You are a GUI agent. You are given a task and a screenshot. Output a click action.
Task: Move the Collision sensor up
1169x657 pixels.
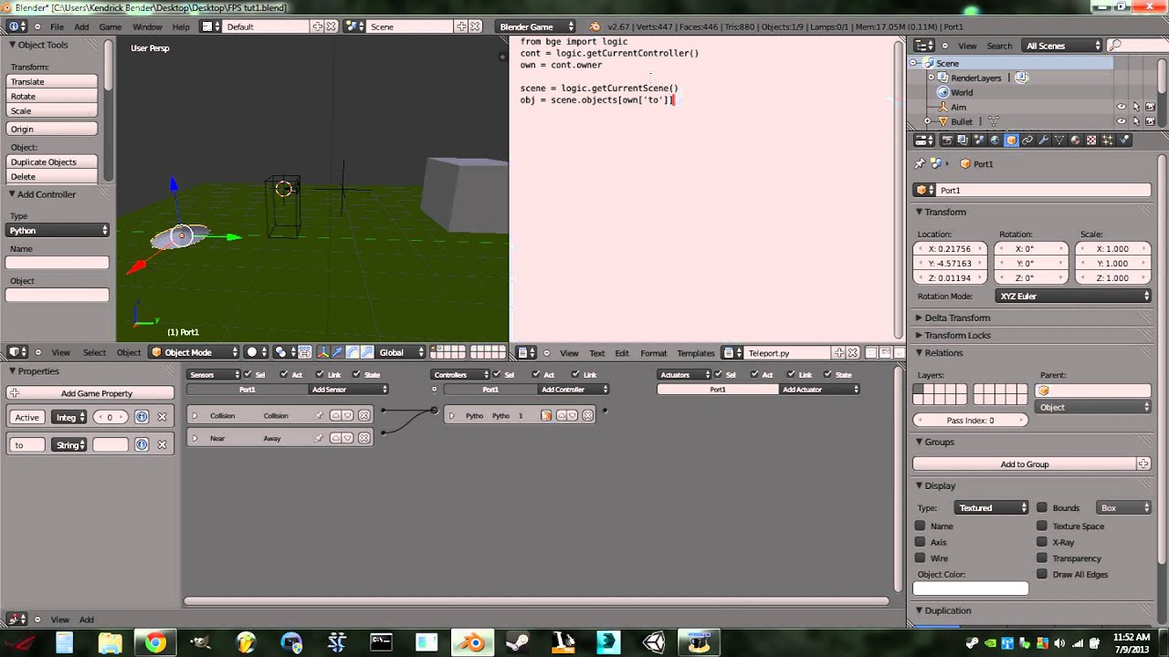[335, 415]
